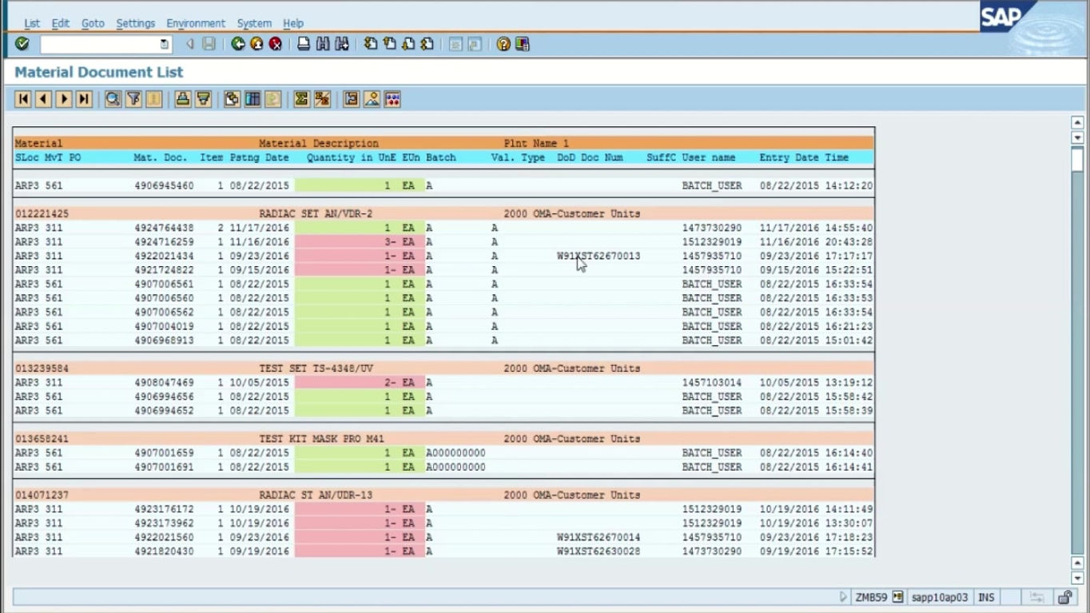Click the Previous Page icon in standard toolbar
The width and height of the screenshot is (1090, 613).
[x=389, y=44]
